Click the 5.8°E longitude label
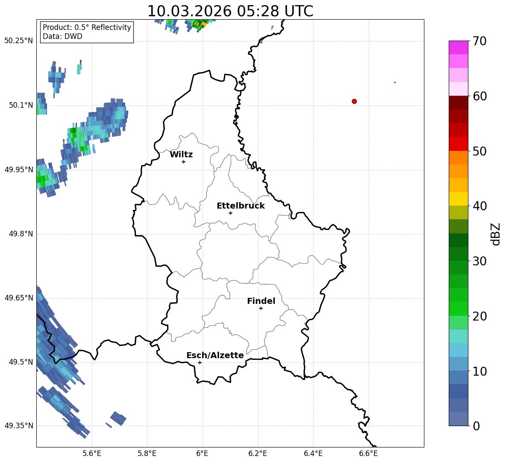Image resolution: width=506 pixels, height=462 pixels. tap(147, 453)
